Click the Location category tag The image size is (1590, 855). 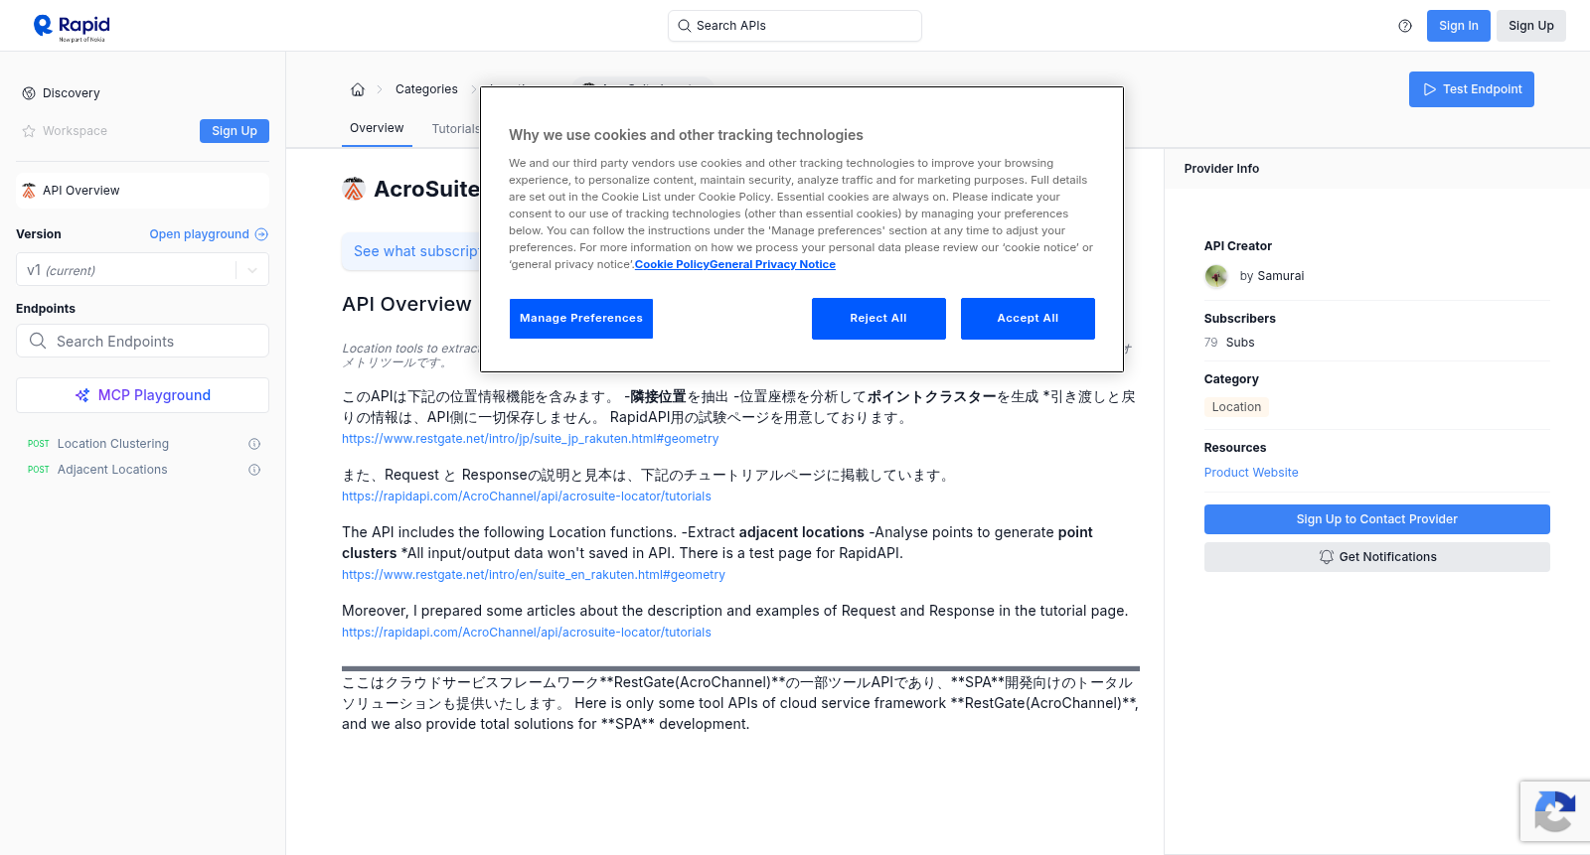coord(1236,407)
